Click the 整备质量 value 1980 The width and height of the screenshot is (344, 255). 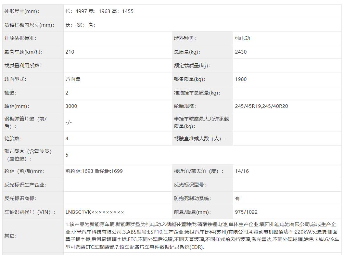240,79
